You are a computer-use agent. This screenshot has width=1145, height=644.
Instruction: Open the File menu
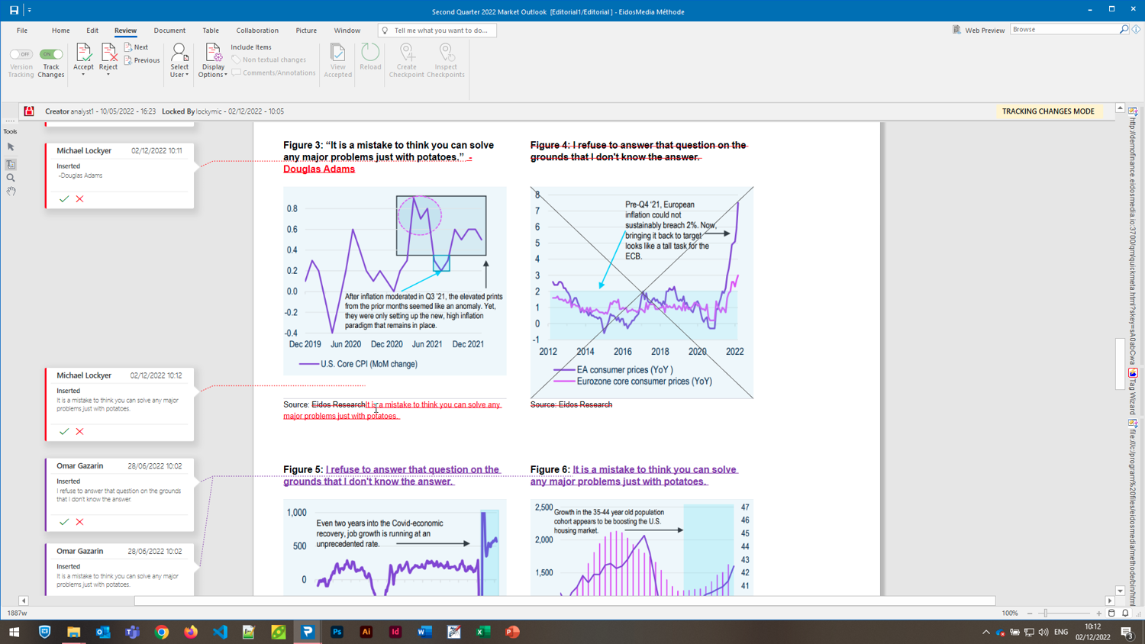[22, 31]
